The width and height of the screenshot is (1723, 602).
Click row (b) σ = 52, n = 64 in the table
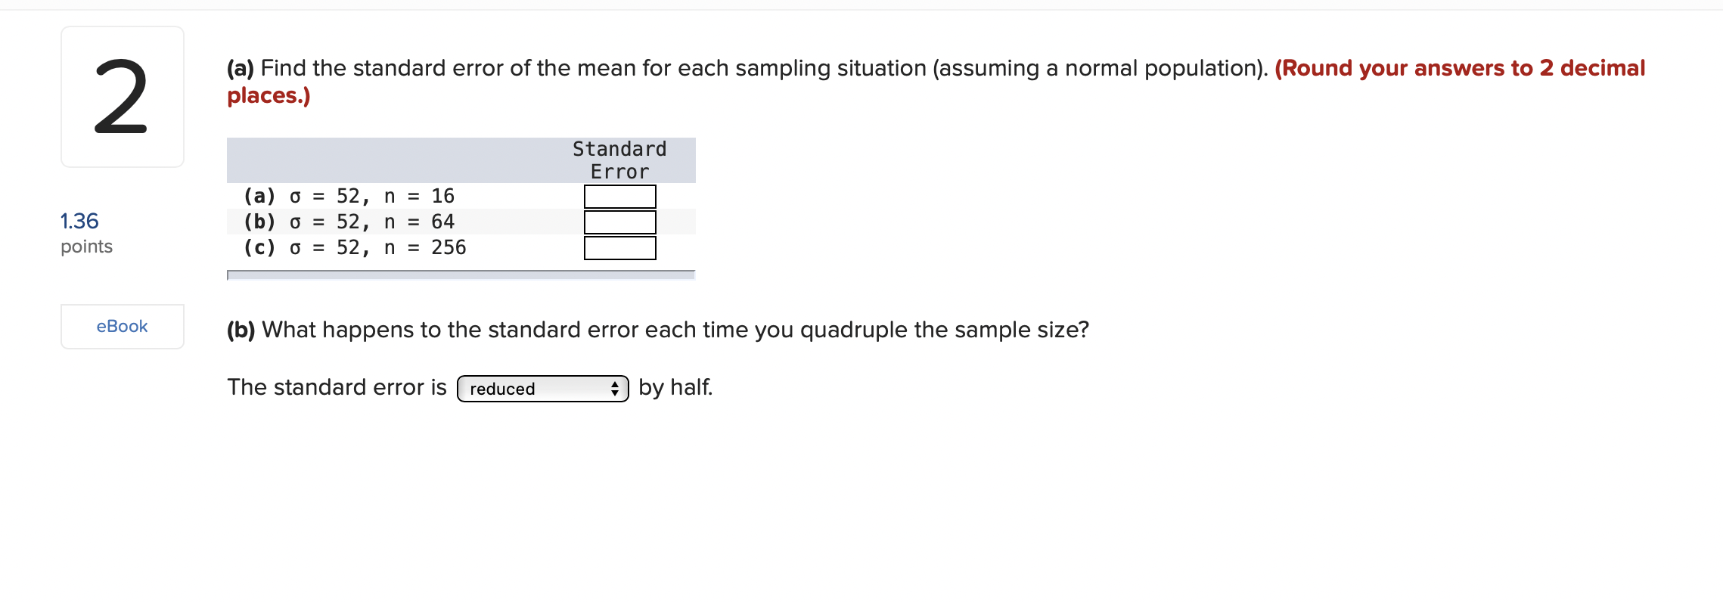tap(348, 222)
